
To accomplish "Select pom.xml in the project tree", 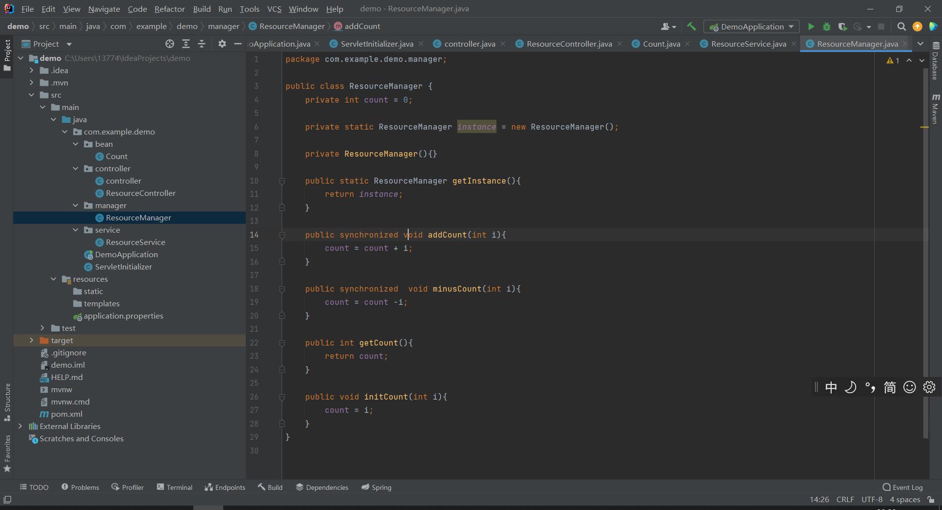I will pyautogui.click(x=66, y=414).
